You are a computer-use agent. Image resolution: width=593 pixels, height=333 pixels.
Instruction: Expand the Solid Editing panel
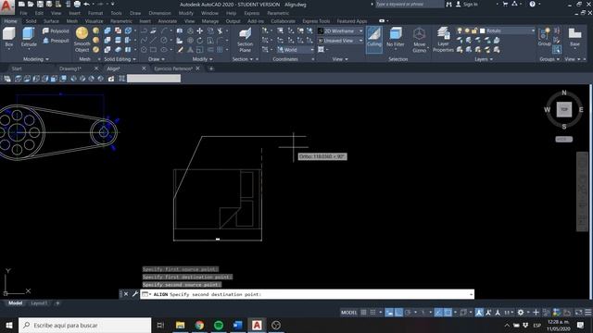click(x=120, y=59)
